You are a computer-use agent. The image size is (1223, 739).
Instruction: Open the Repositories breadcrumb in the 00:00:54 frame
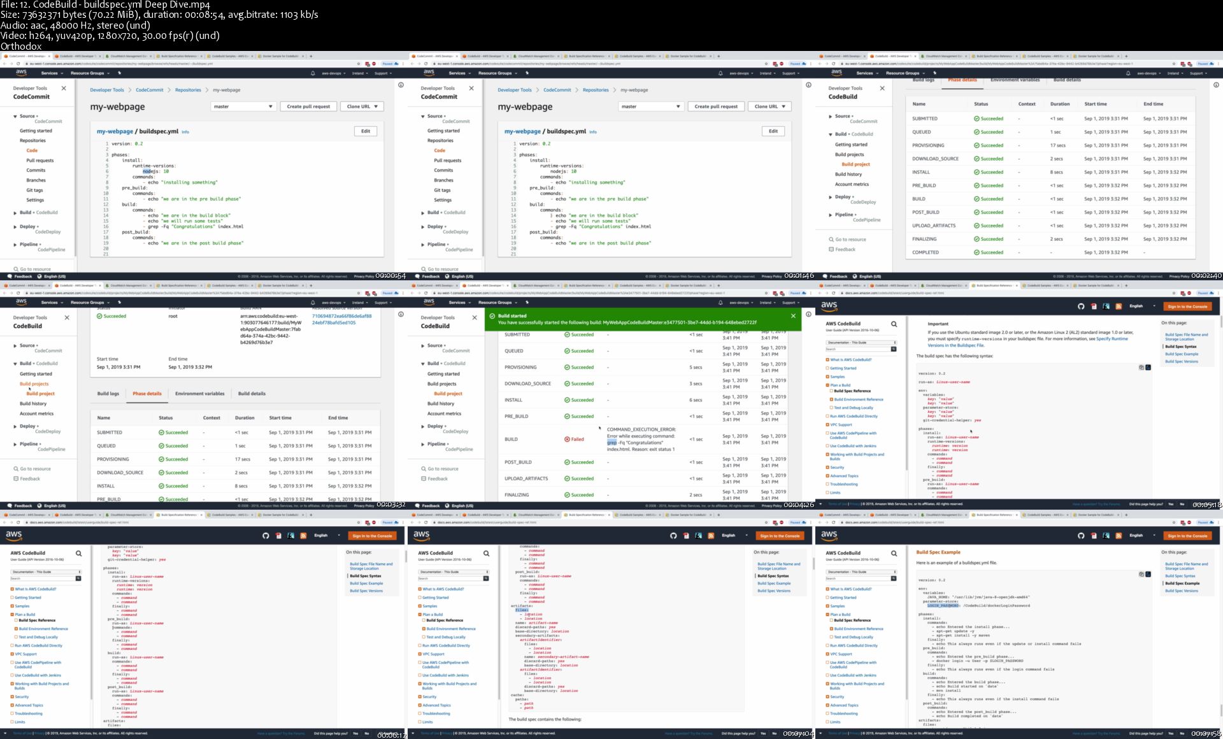tap(188, 90)
